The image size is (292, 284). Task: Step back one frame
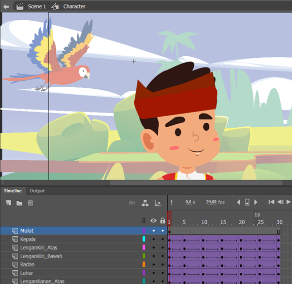click(280, 202)
